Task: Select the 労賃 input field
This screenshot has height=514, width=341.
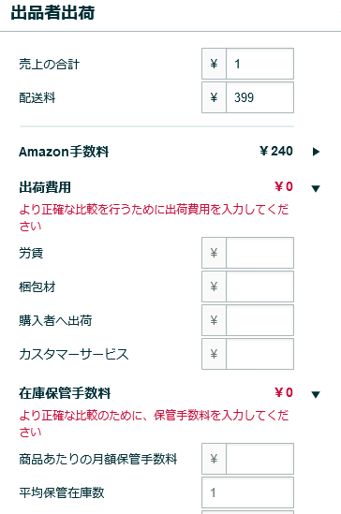Action: [259, 253]
